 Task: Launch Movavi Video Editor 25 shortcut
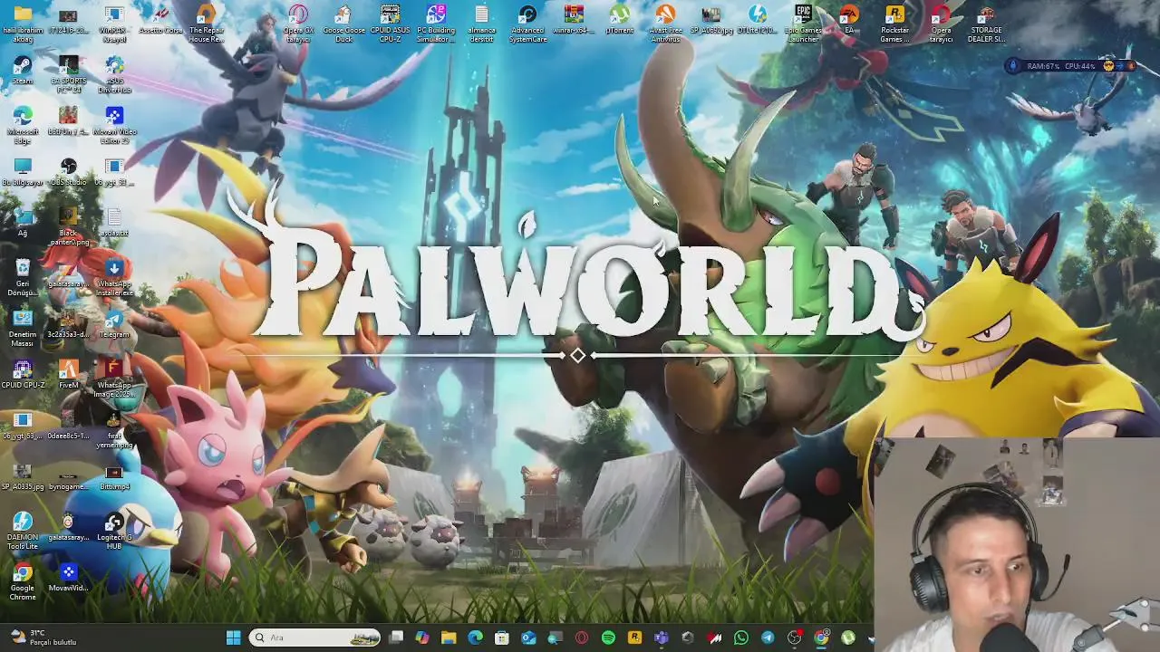point(114,125)
